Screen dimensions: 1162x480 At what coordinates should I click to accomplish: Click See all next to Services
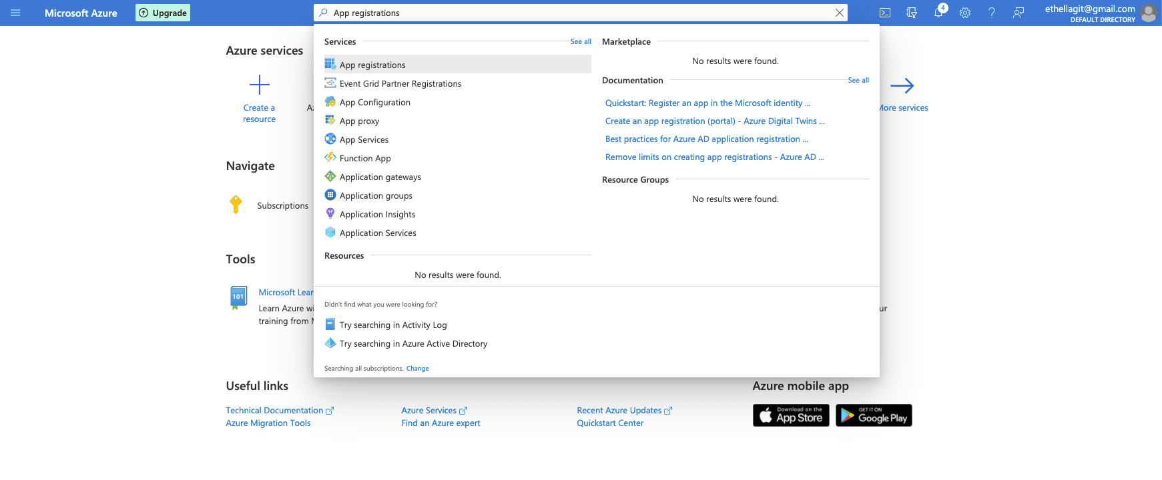click(581, 41)
